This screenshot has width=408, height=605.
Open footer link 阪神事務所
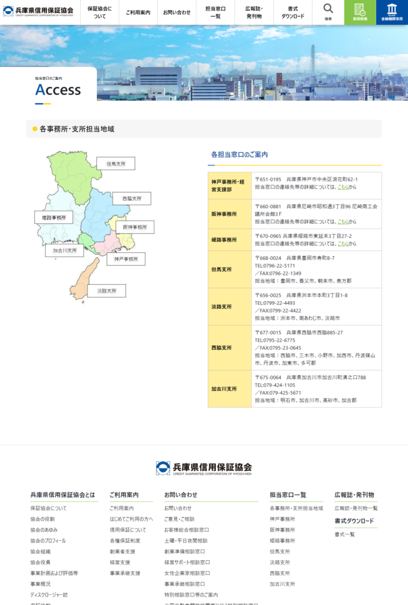click(x=282, y=530)
